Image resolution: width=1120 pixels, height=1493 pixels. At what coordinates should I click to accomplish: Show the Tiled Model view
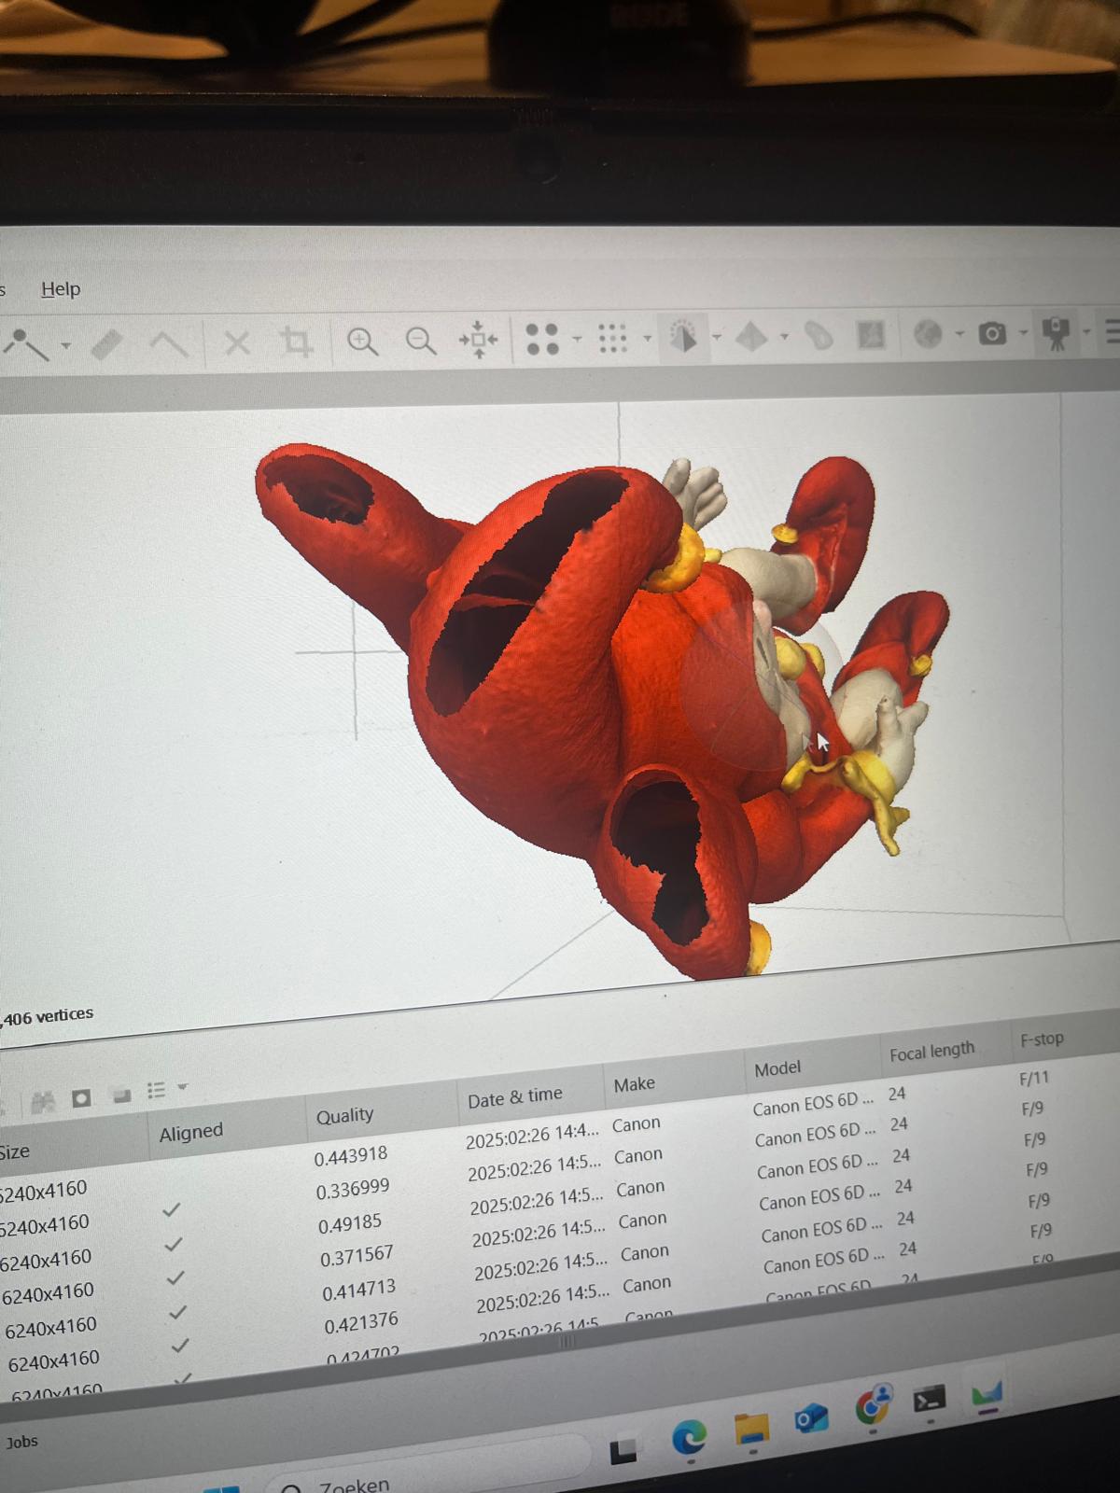tap(752, 336)
